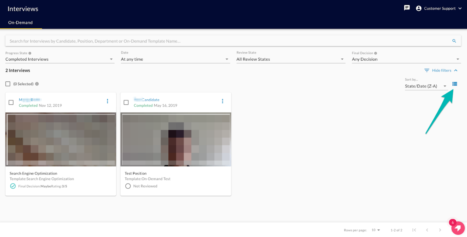Expand the Customer Support account menu arrow
This screenshot has width=467, height=237.
460,8
